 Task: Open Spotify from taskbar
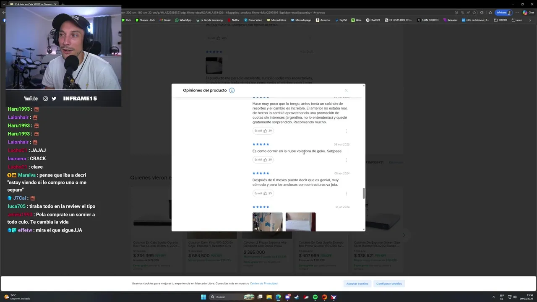click(315, 297)
